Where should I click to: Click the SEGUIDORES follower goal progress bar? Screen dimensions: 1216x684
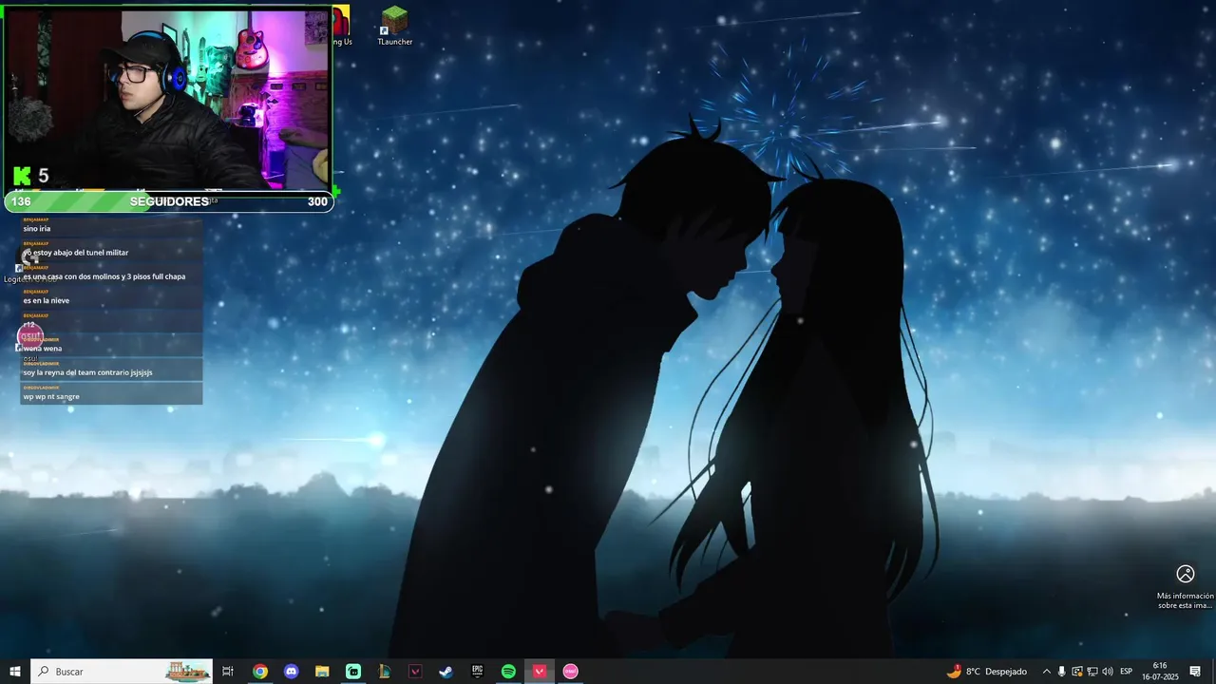(169, 201)
